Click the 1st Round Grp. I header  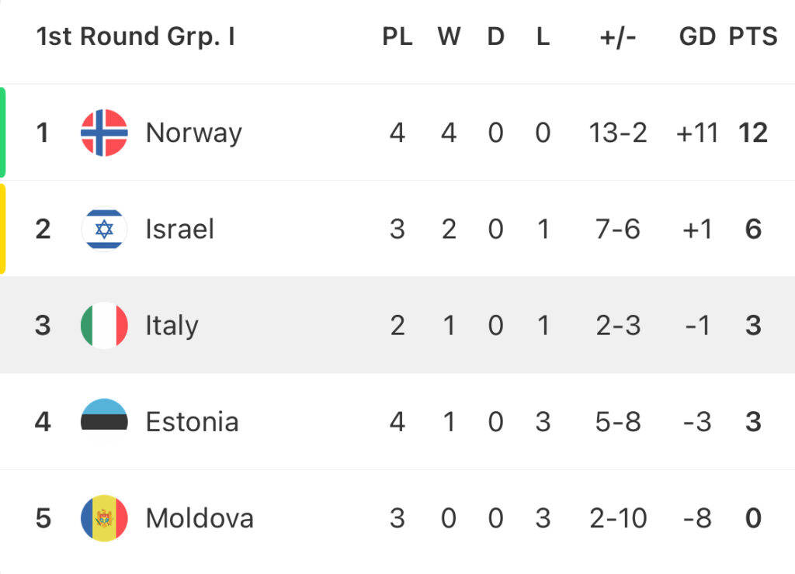[x=135, y=36]
